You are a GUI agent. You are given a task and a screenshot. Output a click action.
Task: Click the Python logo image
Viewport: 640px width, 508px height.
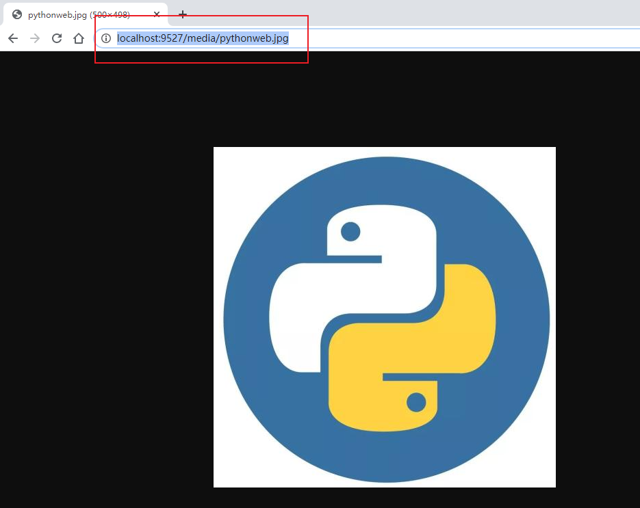point(384,317)
